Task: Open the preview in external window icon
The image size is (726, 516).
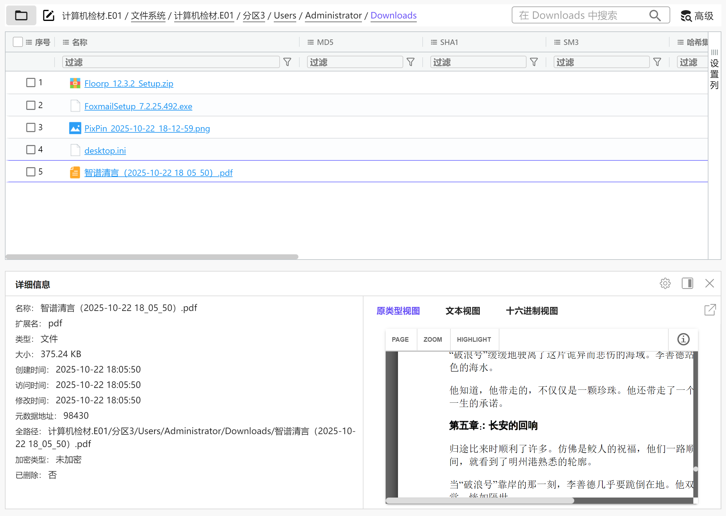Action: [710, 310]
